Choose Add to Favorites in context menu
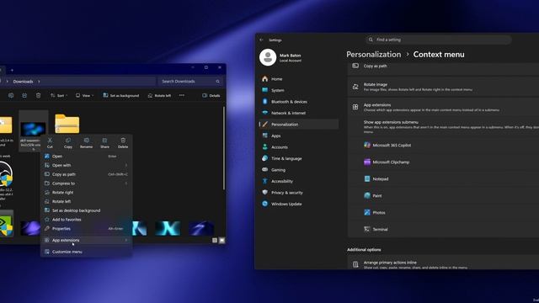 point(86,220)
